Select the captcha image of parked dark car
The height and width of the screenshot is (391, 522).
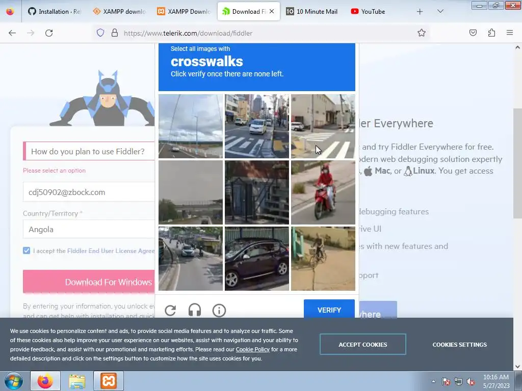257,259
